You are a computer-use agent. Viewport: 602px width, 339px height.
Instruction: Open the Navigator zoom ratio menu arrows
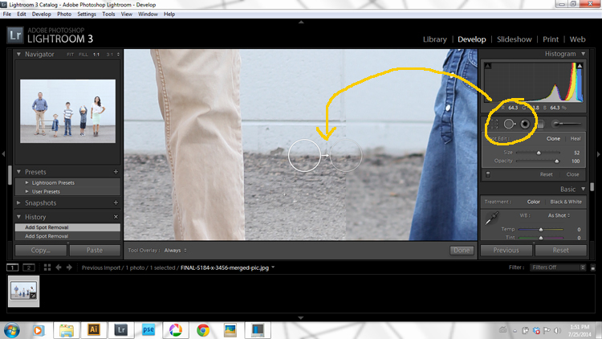118,55
